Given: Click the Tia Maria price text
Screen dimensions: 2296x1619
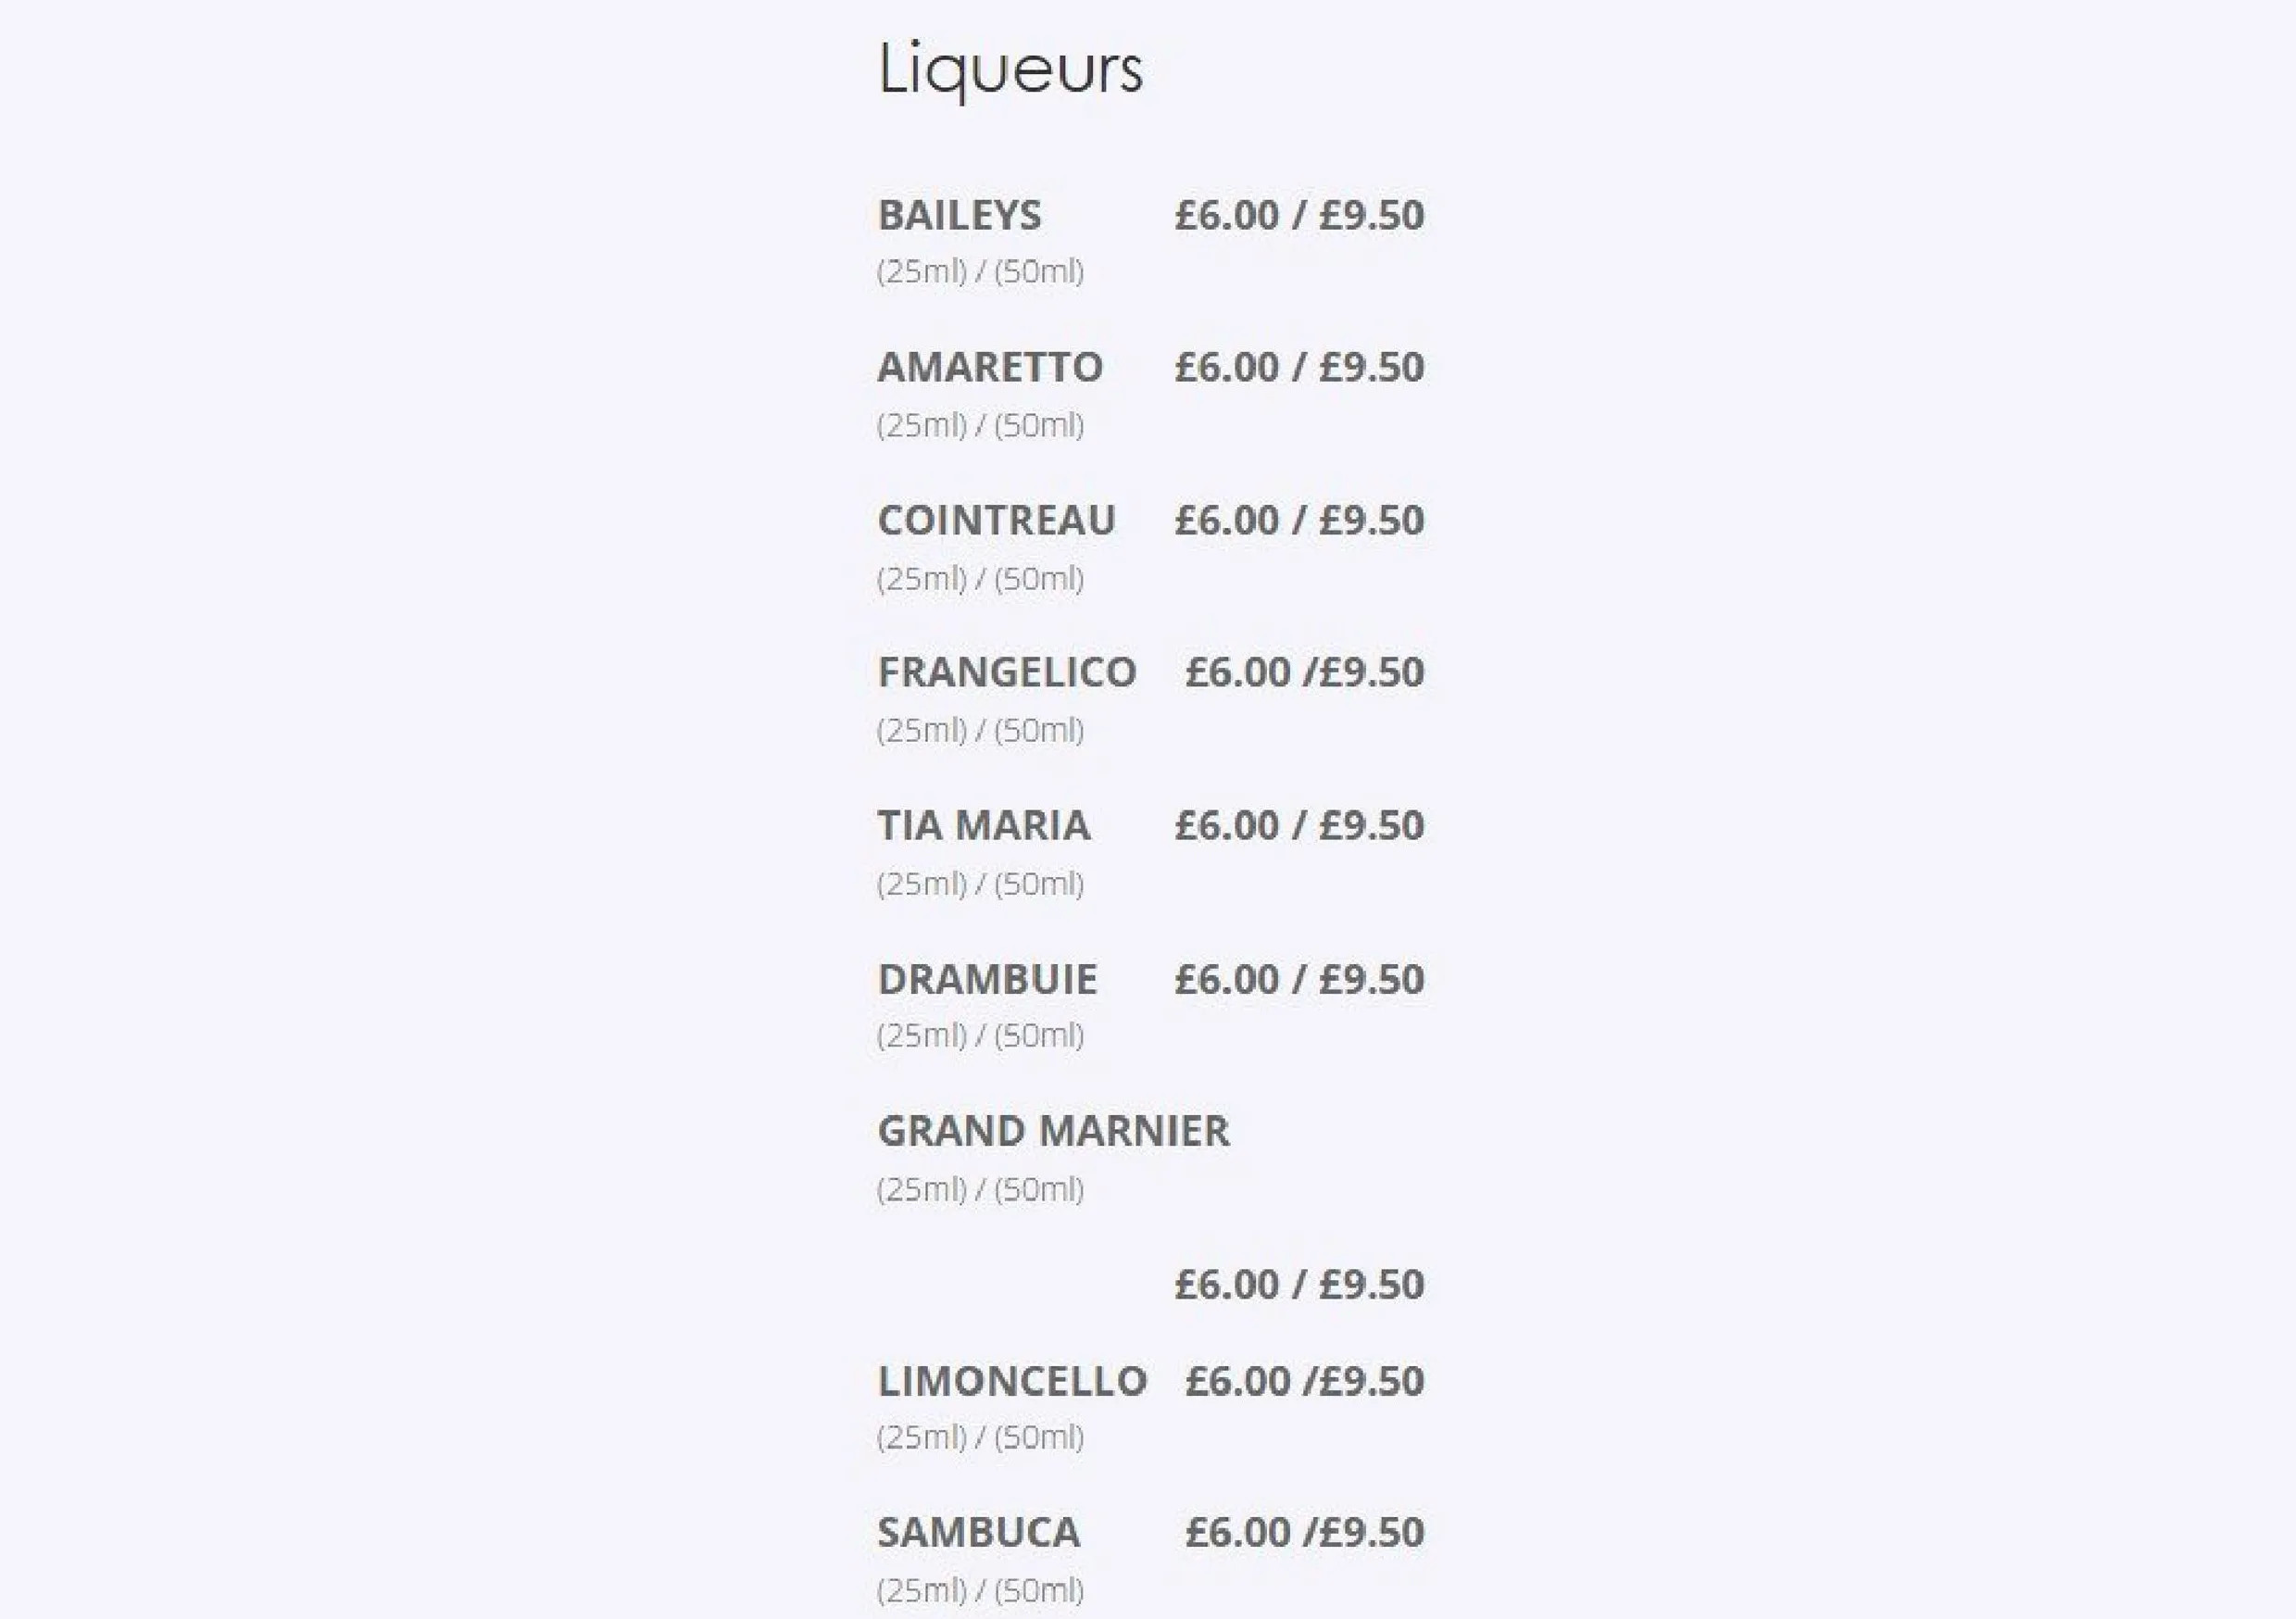Looking at the screenshot, I should [x=1299, y=825].
